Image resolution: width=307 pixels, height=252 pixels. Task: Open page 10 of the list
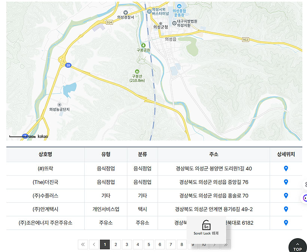[x=203, y=244]
